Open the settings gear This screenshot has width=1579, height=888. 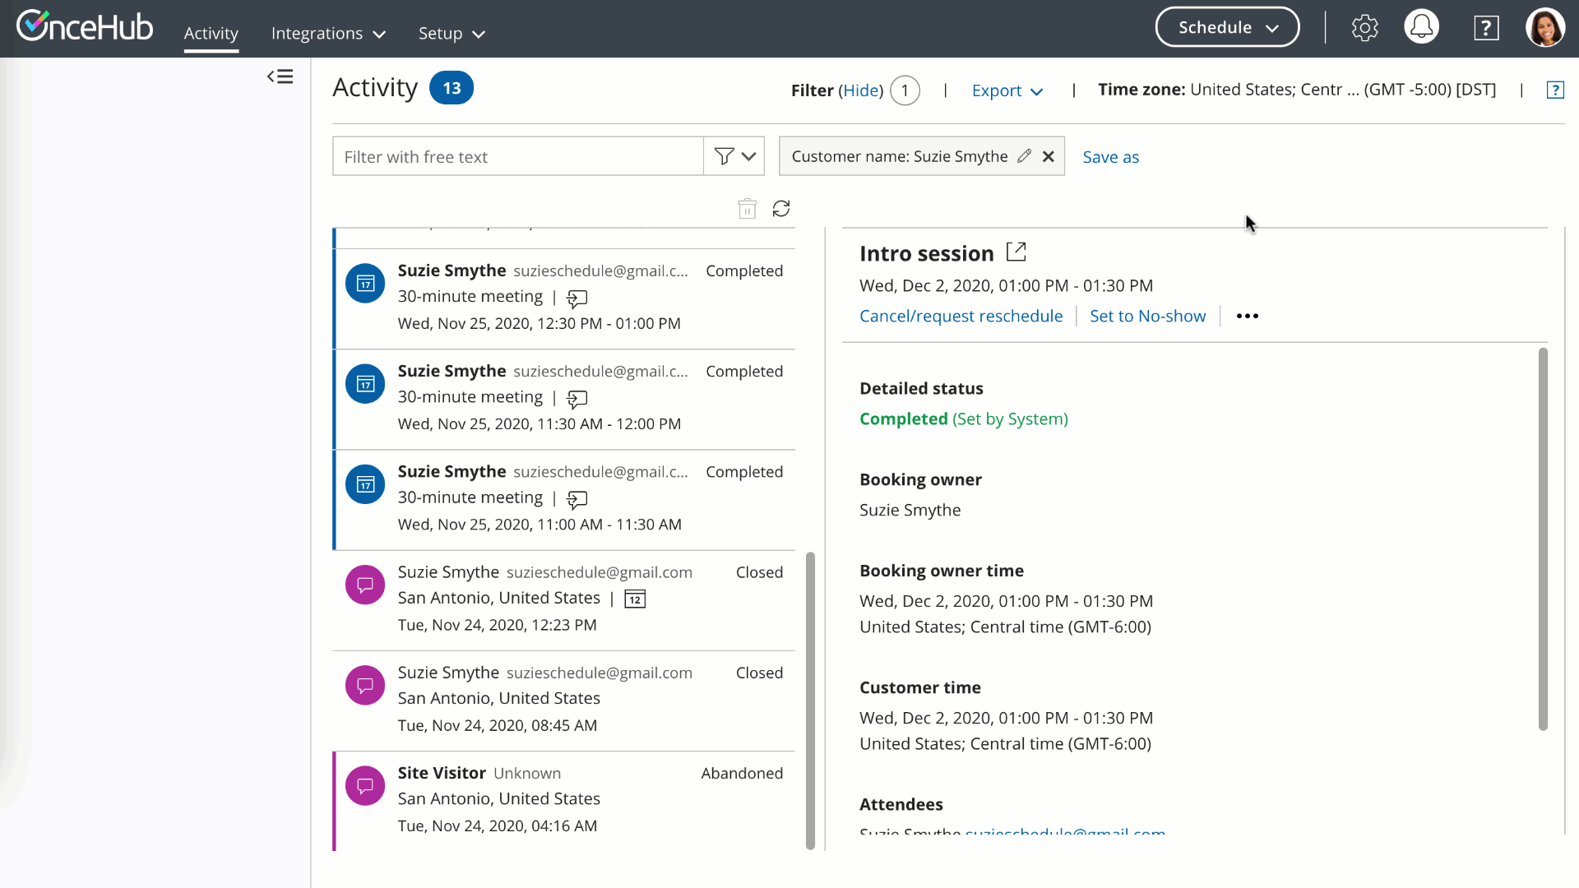click(x=1364, y=28)
